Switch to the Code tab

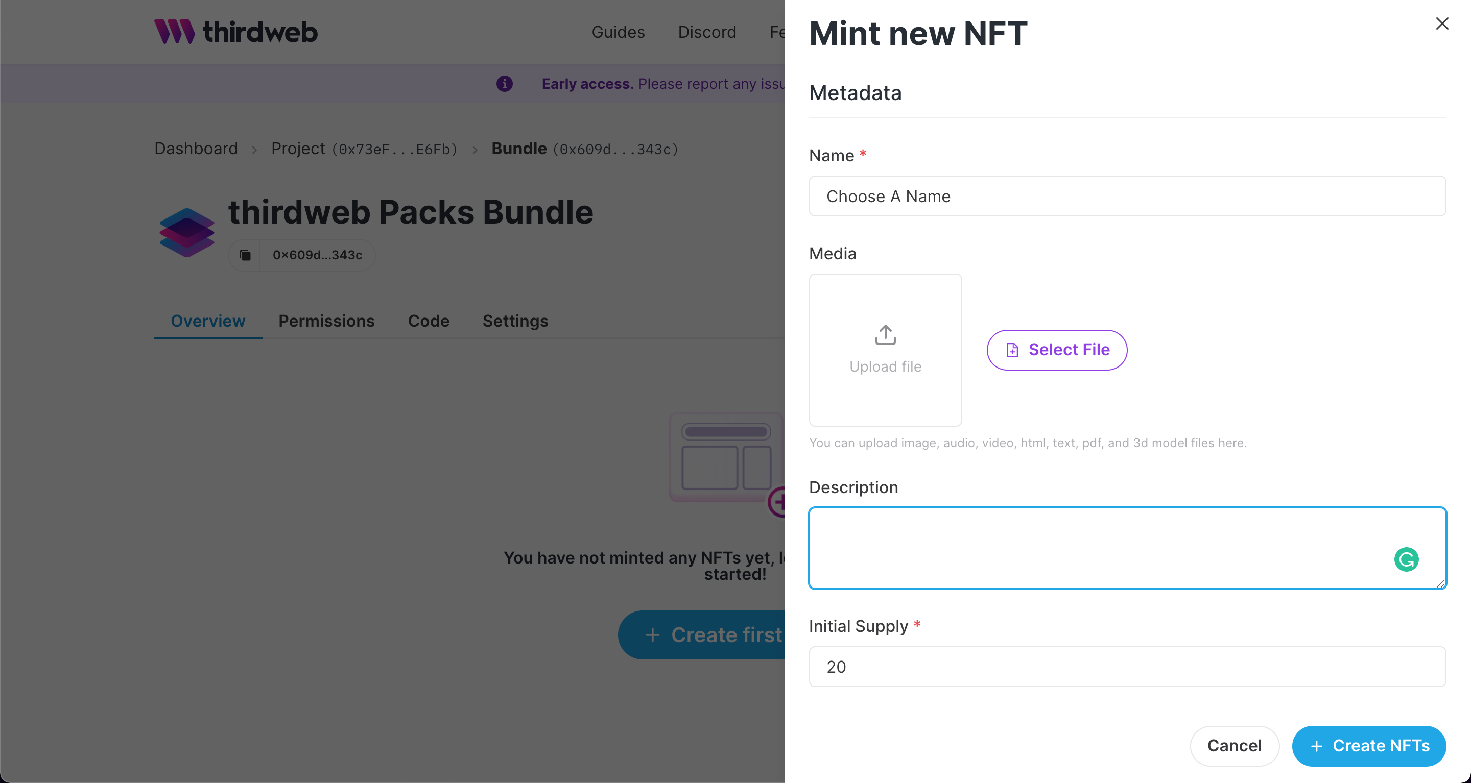(429, 321)
